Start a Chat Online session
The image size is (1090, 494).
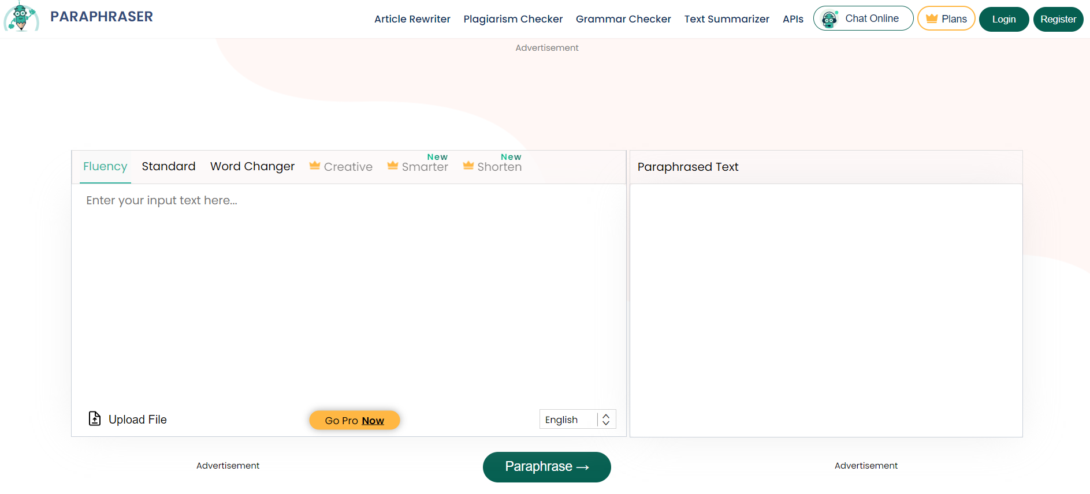pos(863,18)
